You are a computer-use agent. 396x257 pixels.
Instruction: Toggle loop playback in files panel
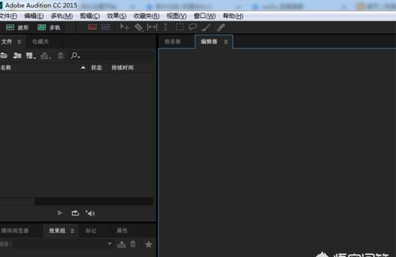coord(76,213)
